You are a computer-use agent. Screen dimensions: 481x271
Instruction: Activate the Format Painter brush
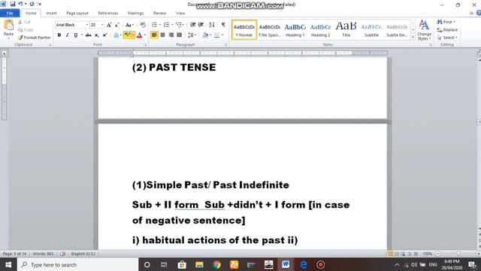click(x=34, y=38)
